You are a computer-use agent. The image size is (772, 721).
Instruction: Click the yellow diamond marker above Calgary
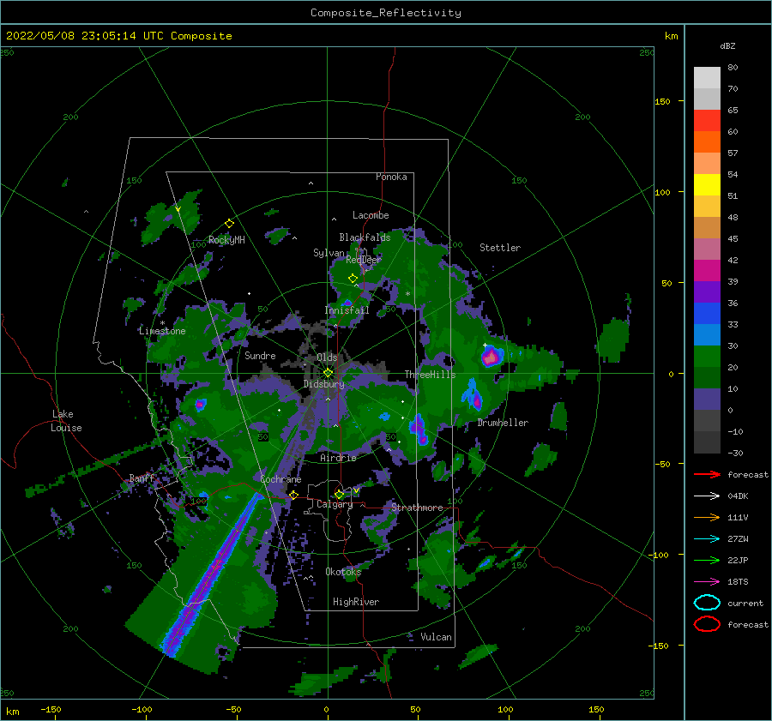point(339,494)
